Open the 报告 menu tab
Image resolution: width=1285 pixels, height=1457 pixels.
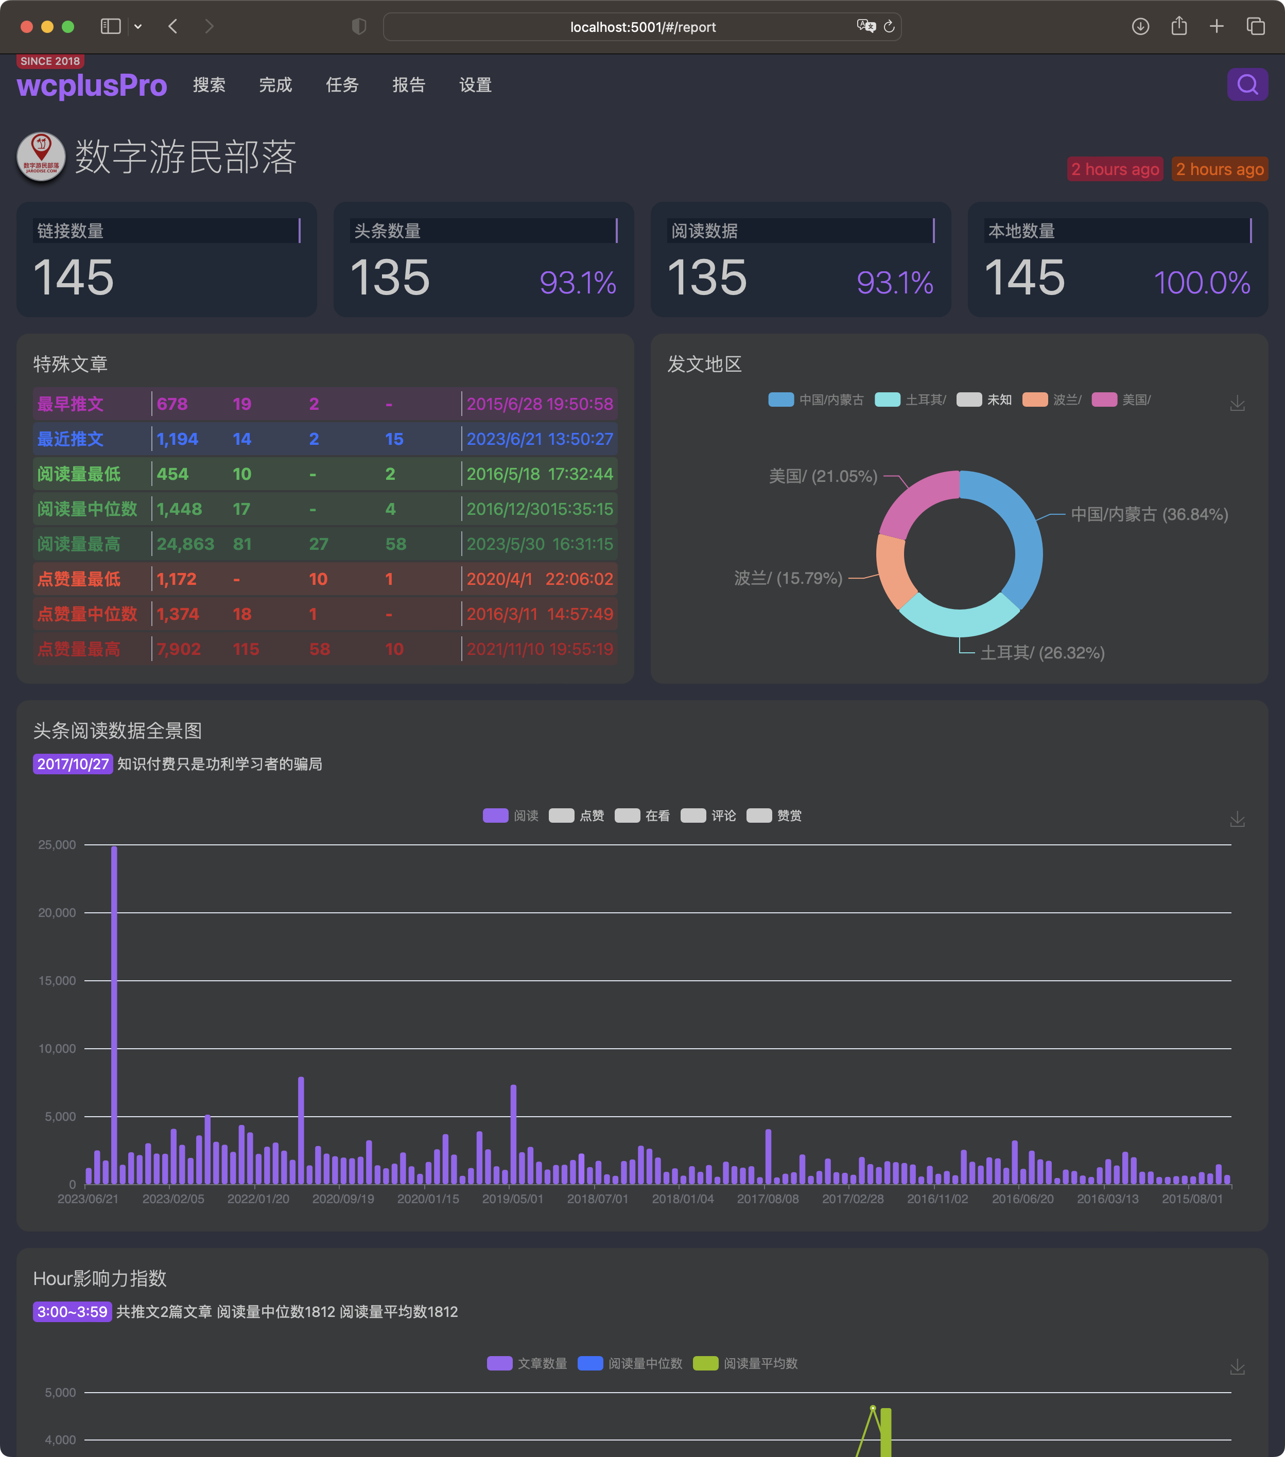click(x=408, y=85)
